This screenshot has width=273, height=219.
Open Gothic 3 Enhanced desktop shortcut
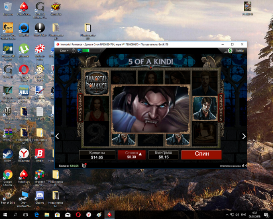click(40, 10)
